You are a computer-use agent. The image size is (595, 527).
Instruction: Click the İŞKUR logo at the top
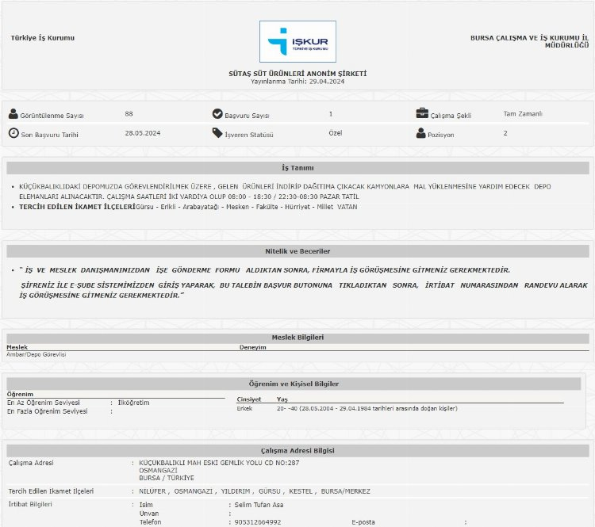point(297,41)
